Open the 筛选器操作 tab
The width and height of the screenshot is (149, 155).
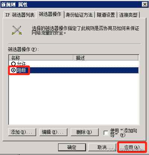coord(50,14)
